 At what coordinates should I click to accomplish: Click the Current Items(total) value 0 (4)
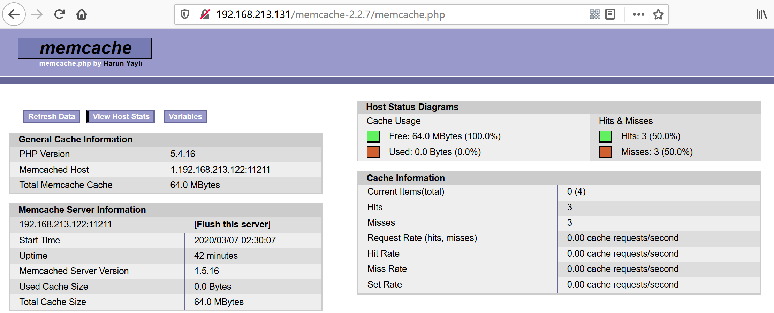click(576, 191)
